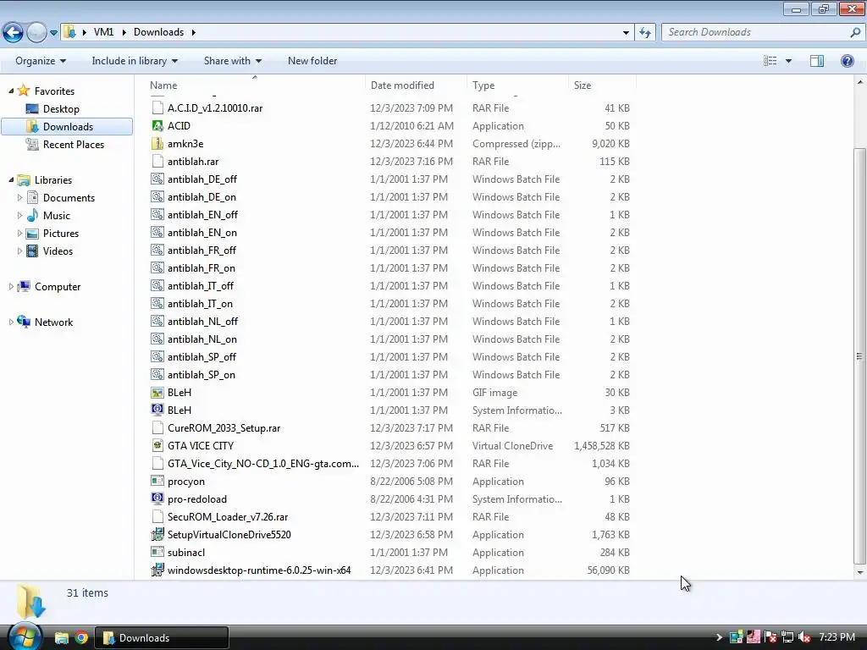Select the antiblah.rar file icon

[x=157, y=162]
